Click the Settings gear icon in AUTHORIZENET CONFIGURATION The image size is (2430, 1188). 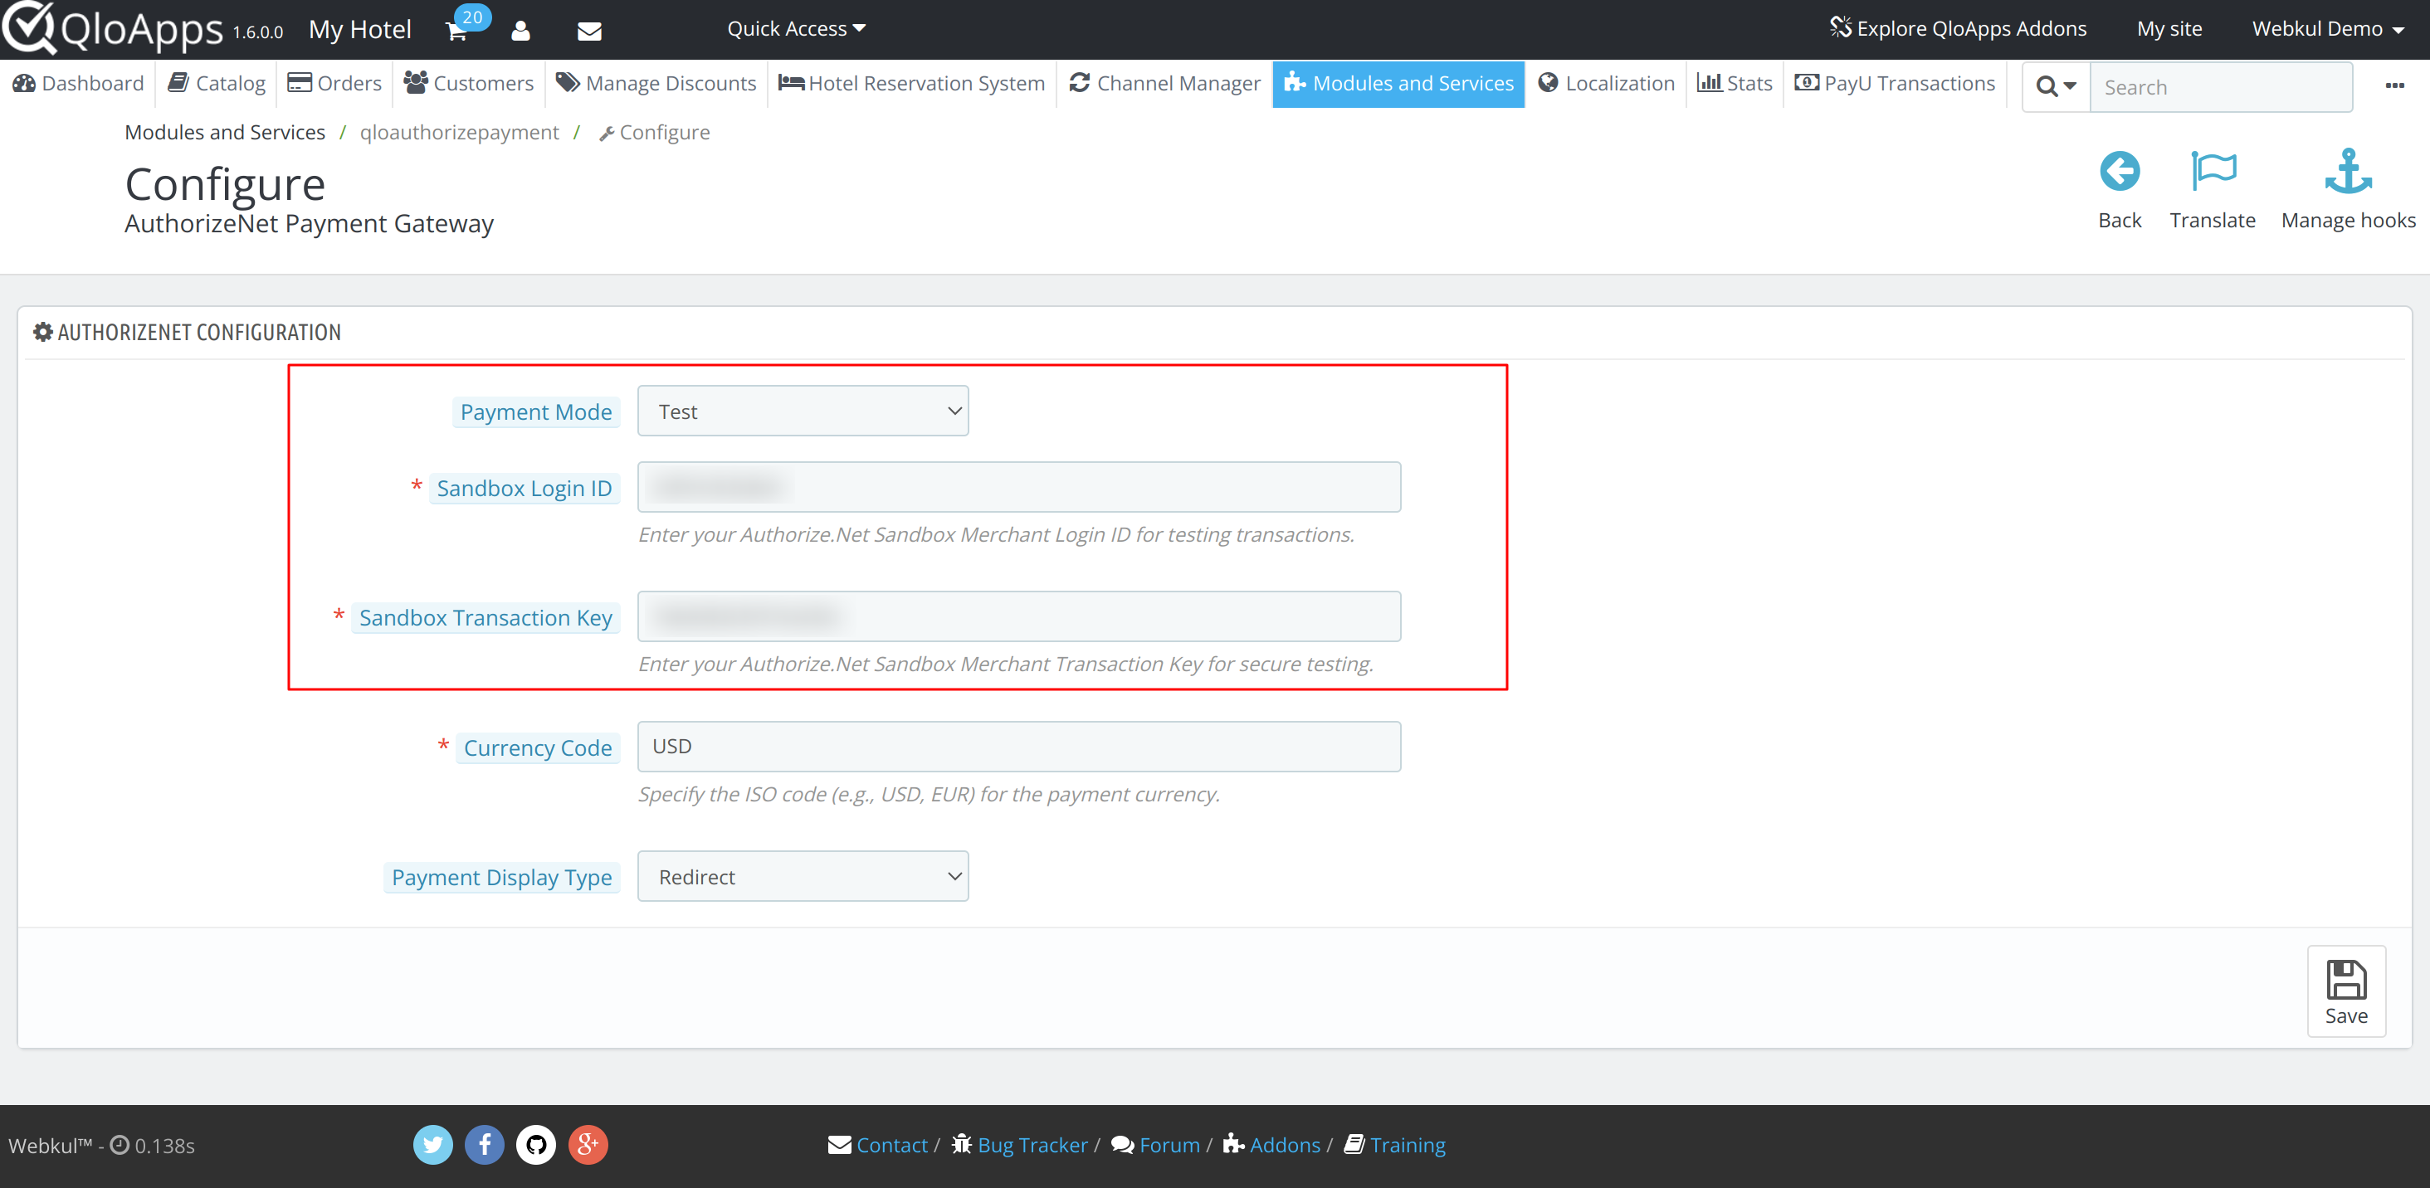(x=43, y=332)
